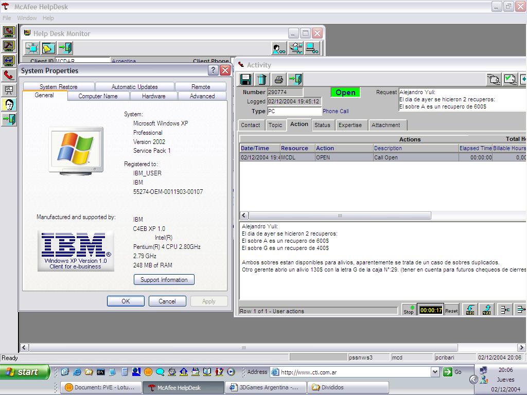Stop the activity timer
The image size is (527, 395).
[x=409, y=310]
